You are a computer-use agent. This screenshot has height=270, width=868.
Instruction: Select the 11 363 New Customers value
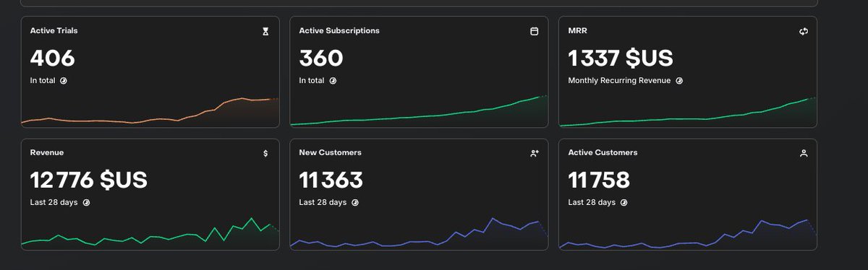[331, 180]
